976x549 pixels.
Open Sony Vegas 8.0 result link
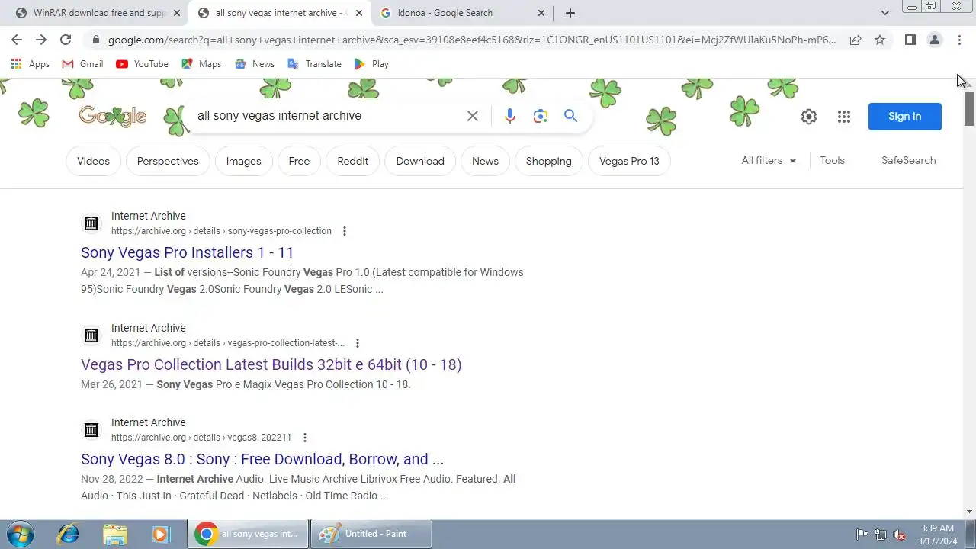(x=262, y=459)
